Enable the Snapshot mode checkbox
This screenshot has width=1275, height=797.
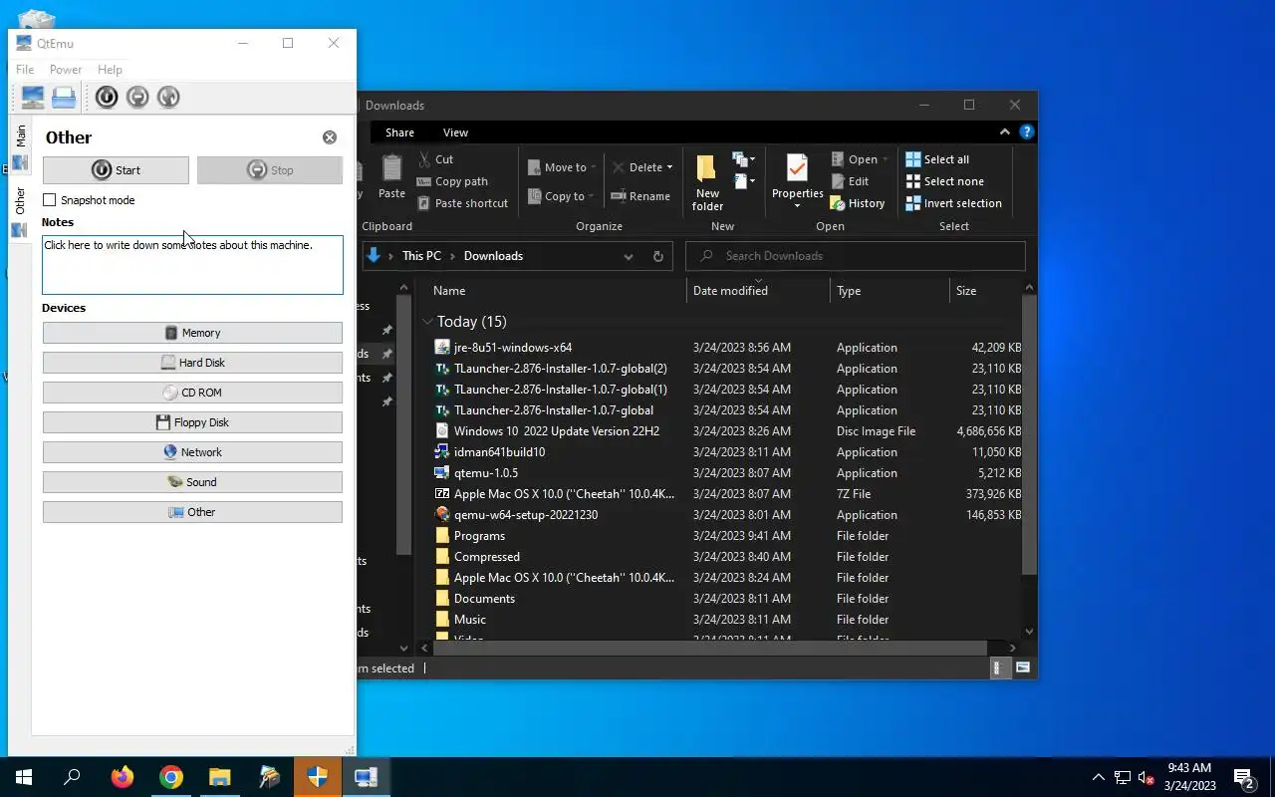[50, 200]
